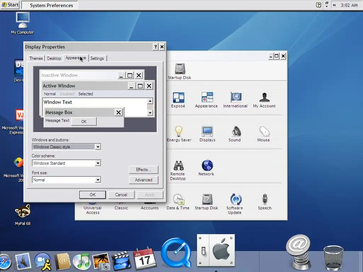The width and height of the screenshot is (363, 272).
Task: Click preview scrollbar down arrow
Action: [150, 113]
